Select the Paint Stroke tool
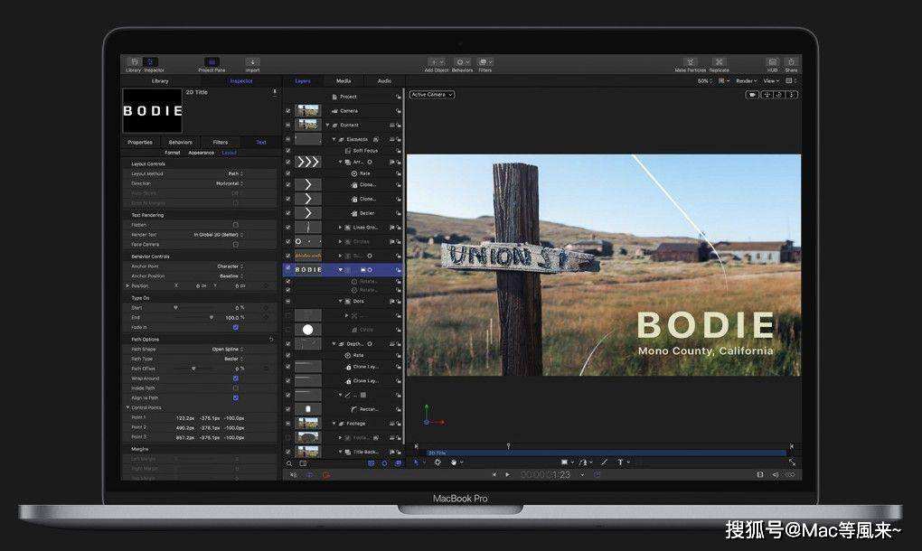The height and width of the screenshot is (551, 922). pos(604,462)
